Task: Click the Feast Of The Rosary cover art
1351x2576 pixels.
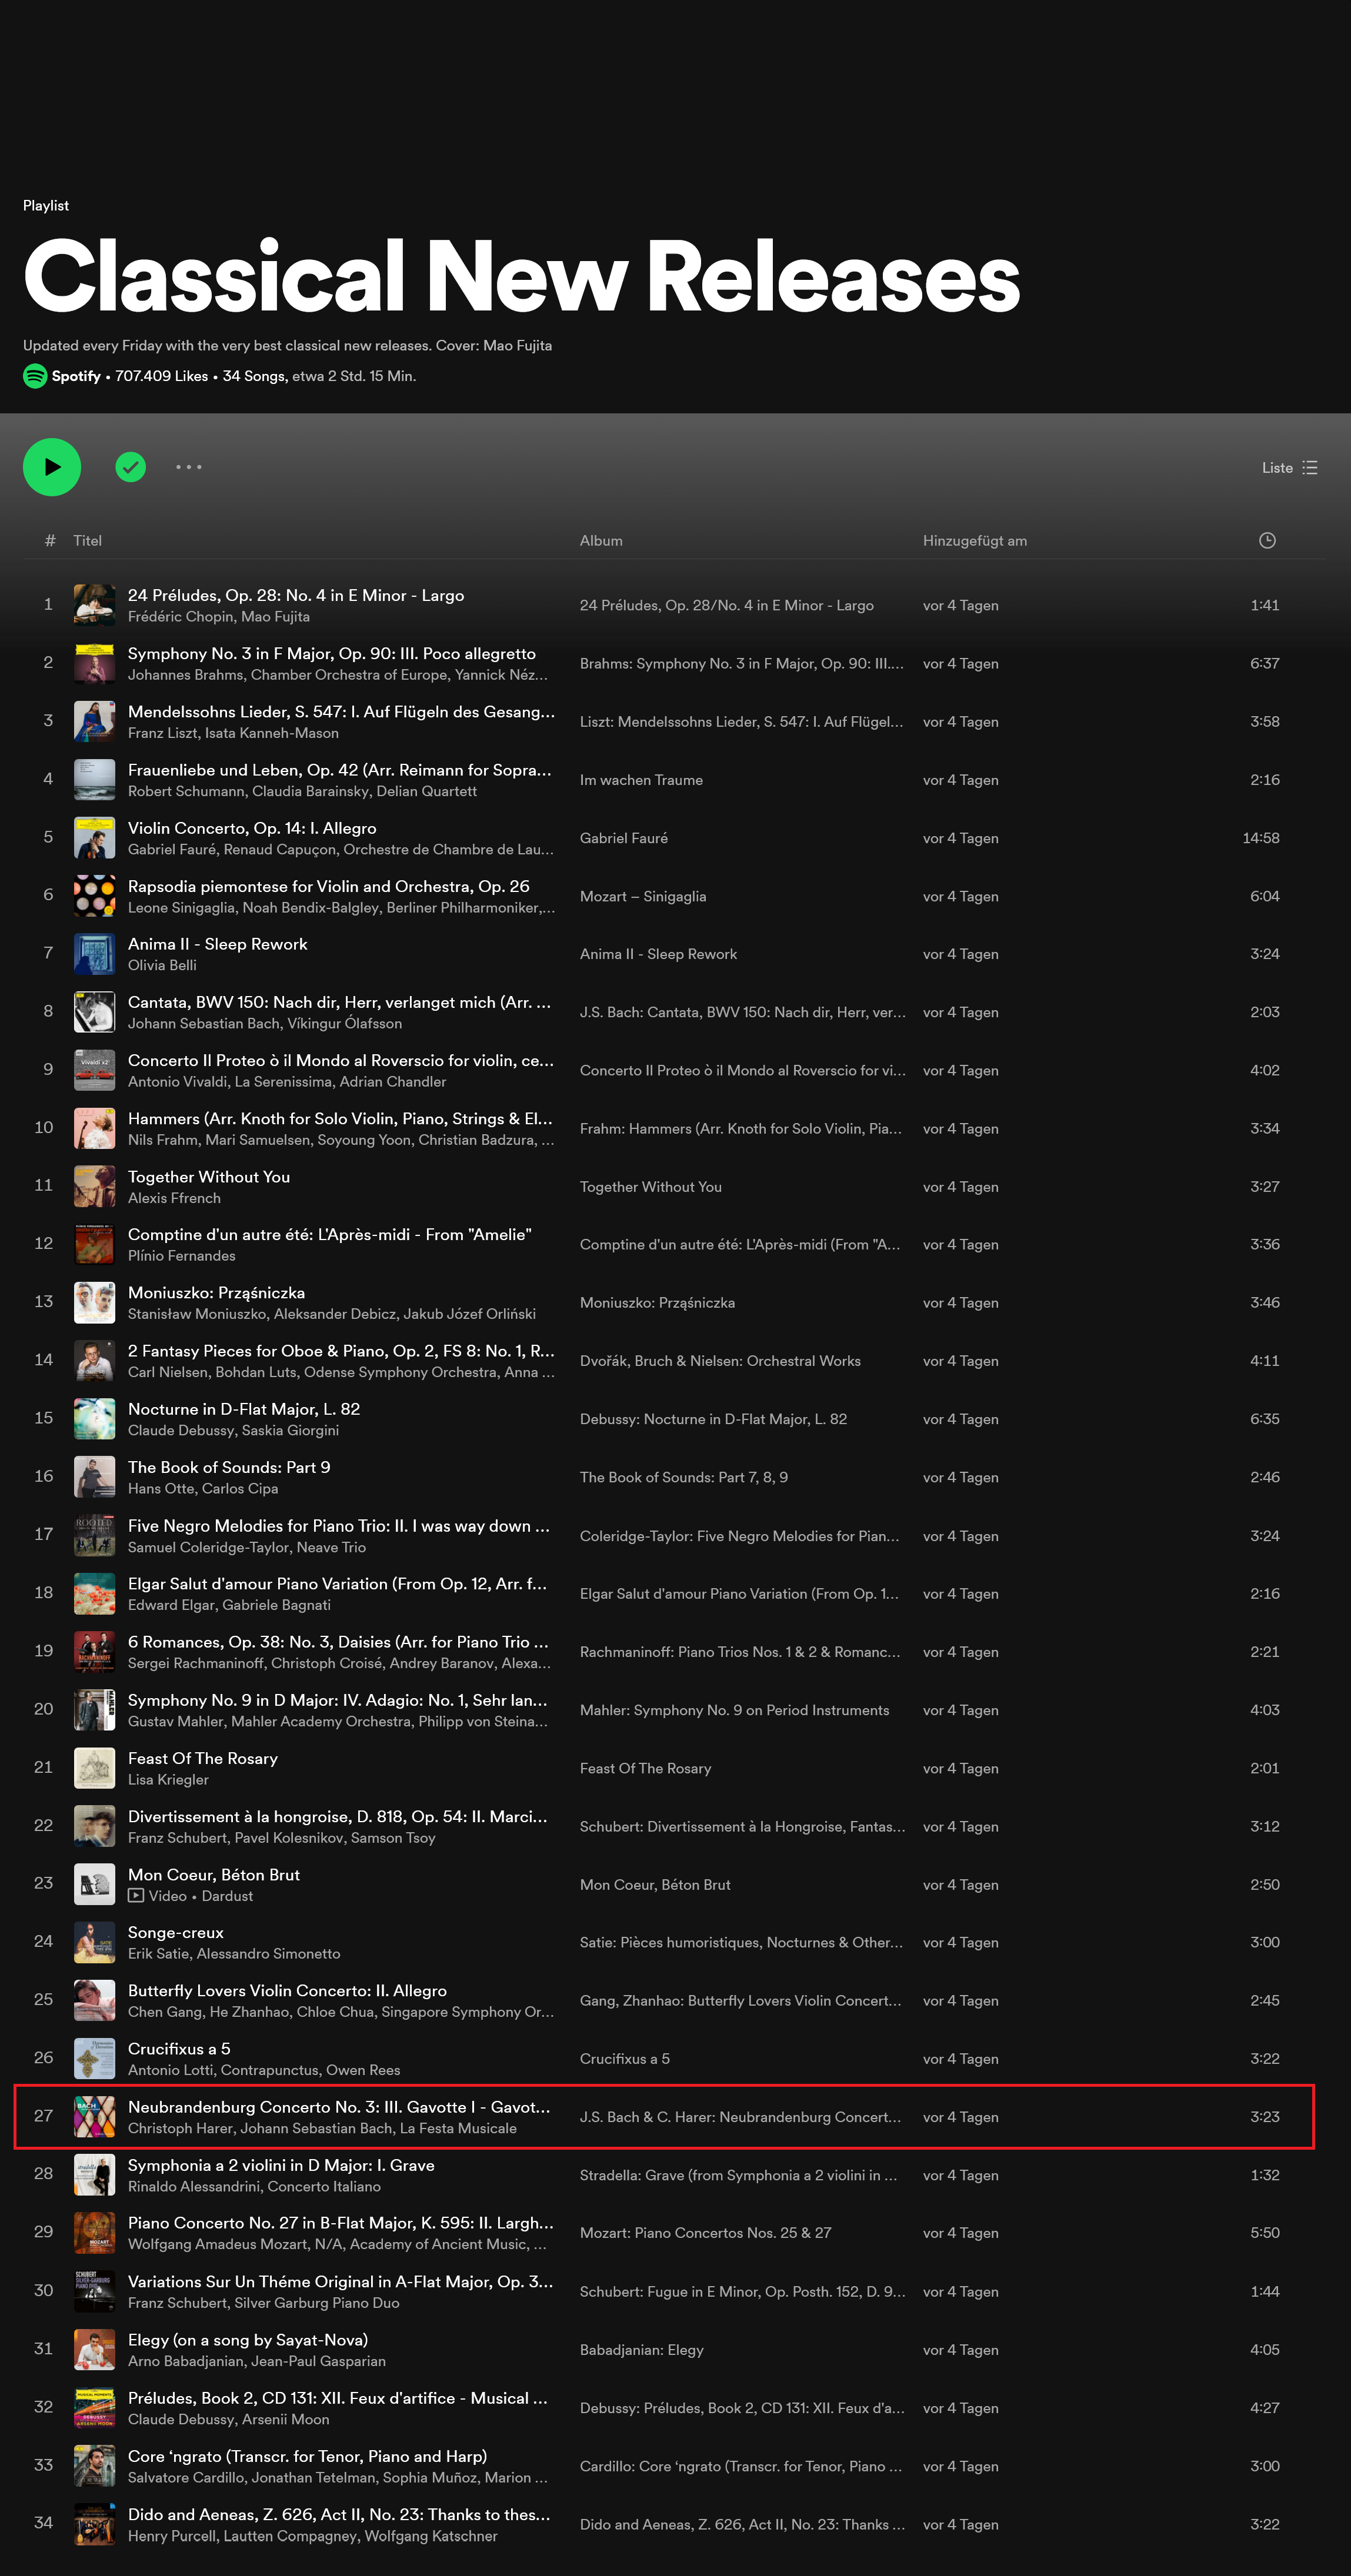Action: point(95,1768)
